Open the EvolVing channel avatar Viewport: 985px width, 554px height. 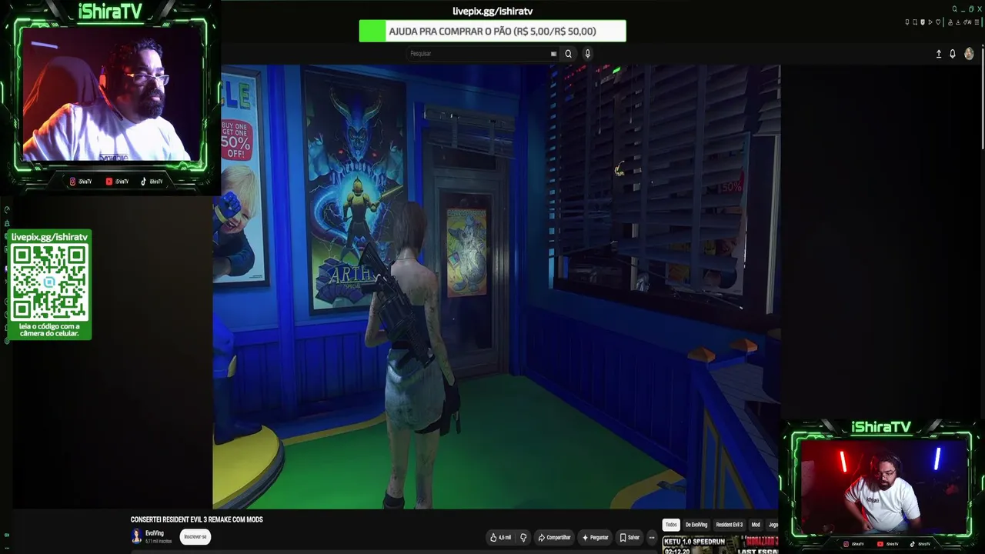click(x=137, y=536)
